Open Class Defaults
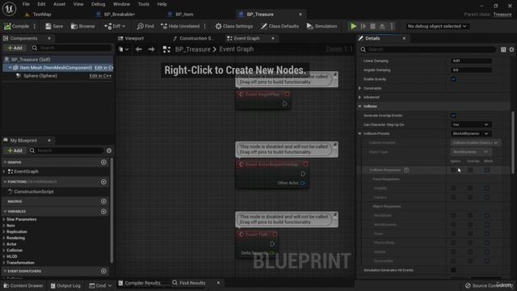 click(280, 26)
